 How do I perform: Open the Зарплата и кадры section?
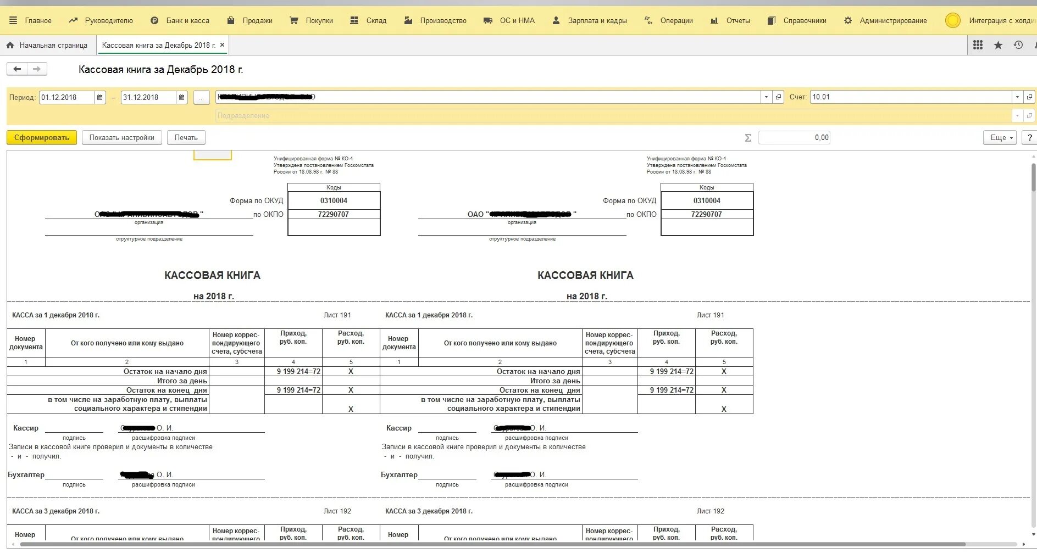597,20
